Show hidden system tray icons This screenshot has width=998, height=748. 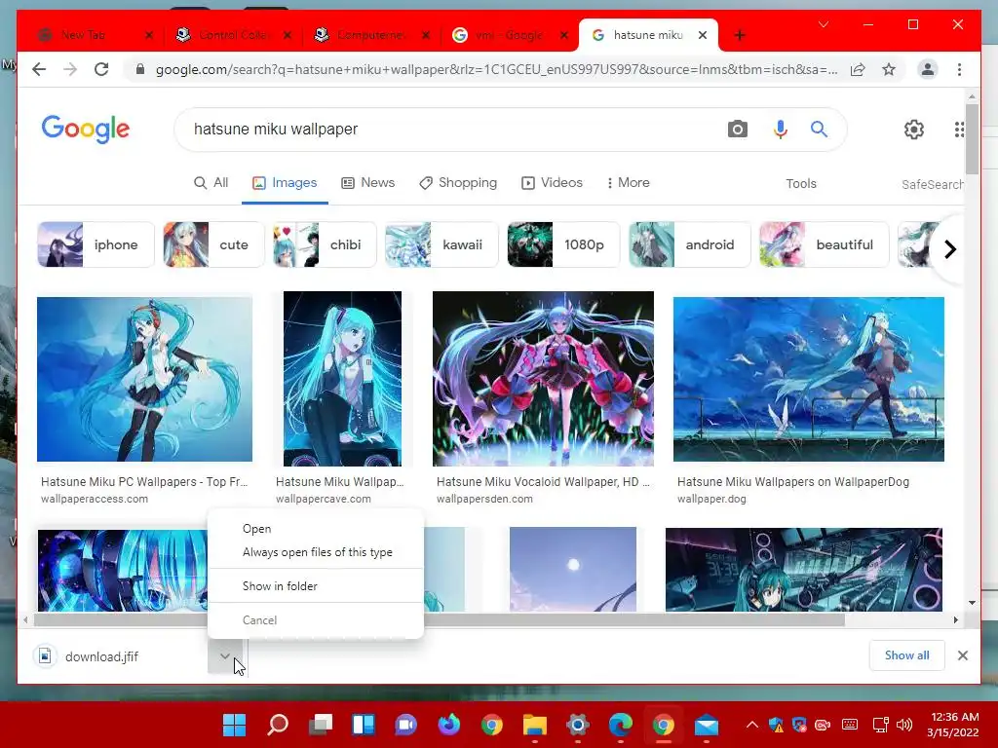751,725
